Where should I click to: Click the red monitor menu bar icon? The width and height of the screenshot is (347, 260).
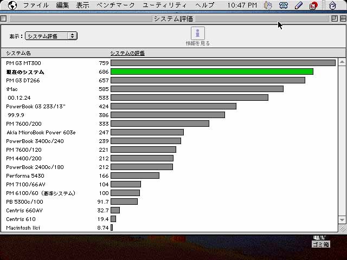click(313, 5)
